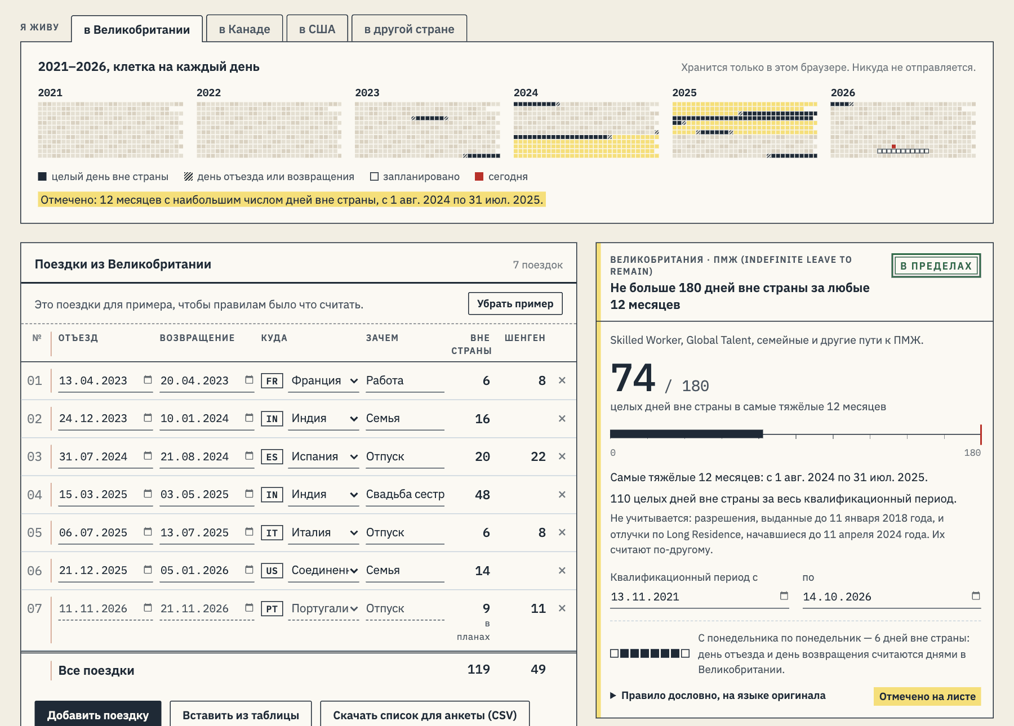Open calendar for qualifying period start 13.11.2021

click(x=784, y=596)
